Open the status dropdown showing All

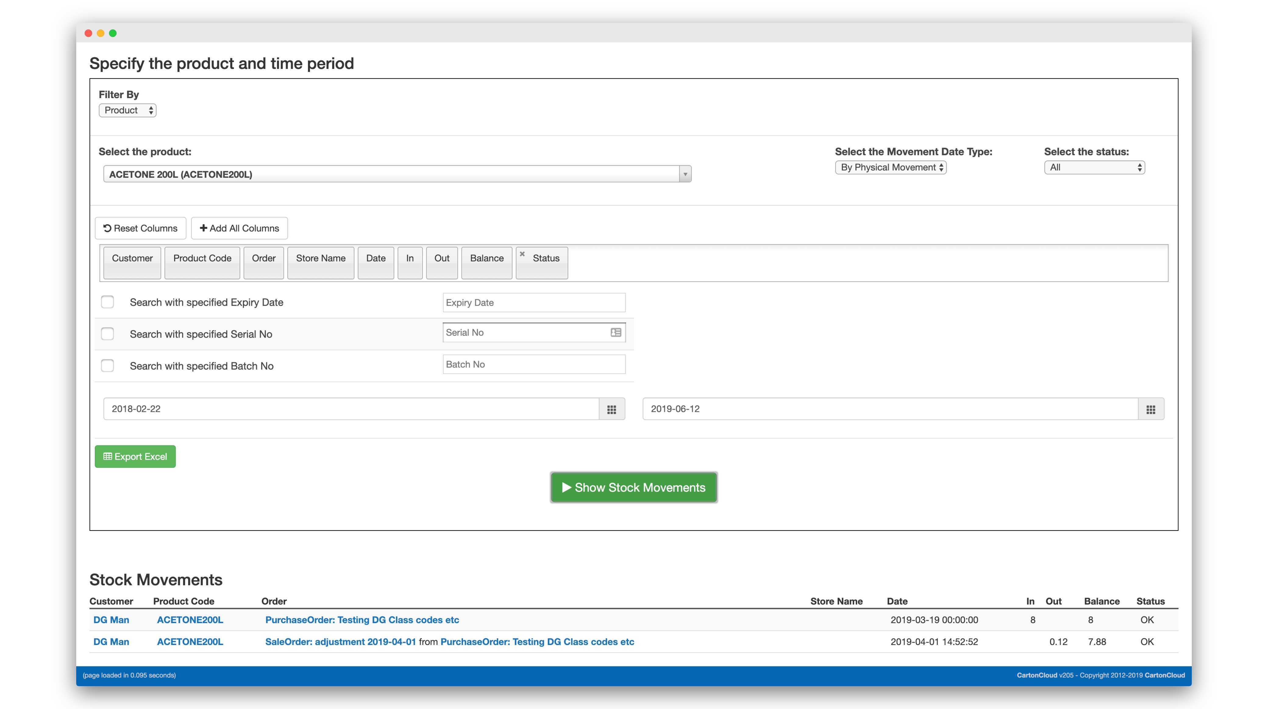coord(1094,167)
